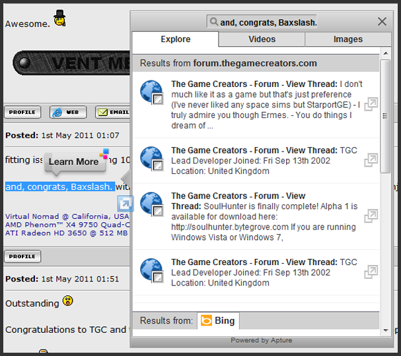This screenshot has height=356, width=401.
Task: Switch to the Explore tab
Action: click(176, 40)
